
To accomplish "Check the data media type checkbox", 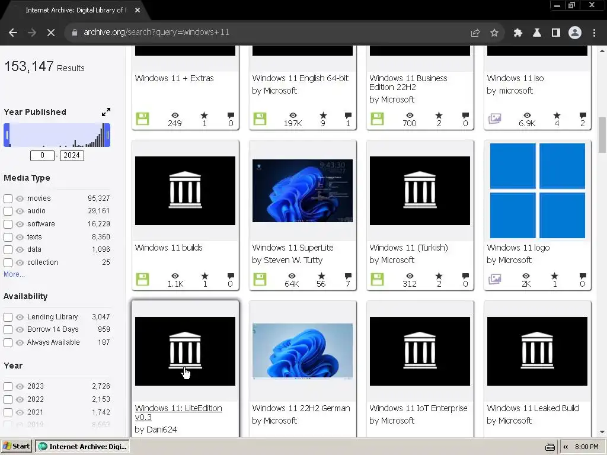I will pyautogui.click(x=8, y=250).
